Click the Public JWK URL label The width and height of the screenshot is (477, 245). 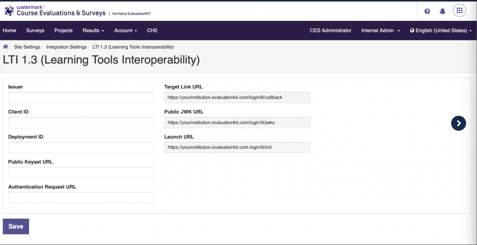(184, 112)
